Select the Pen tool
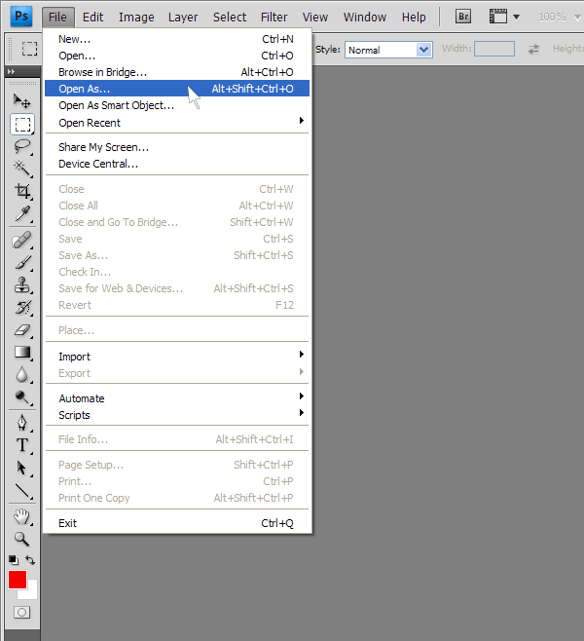 (x=22, y=423)
